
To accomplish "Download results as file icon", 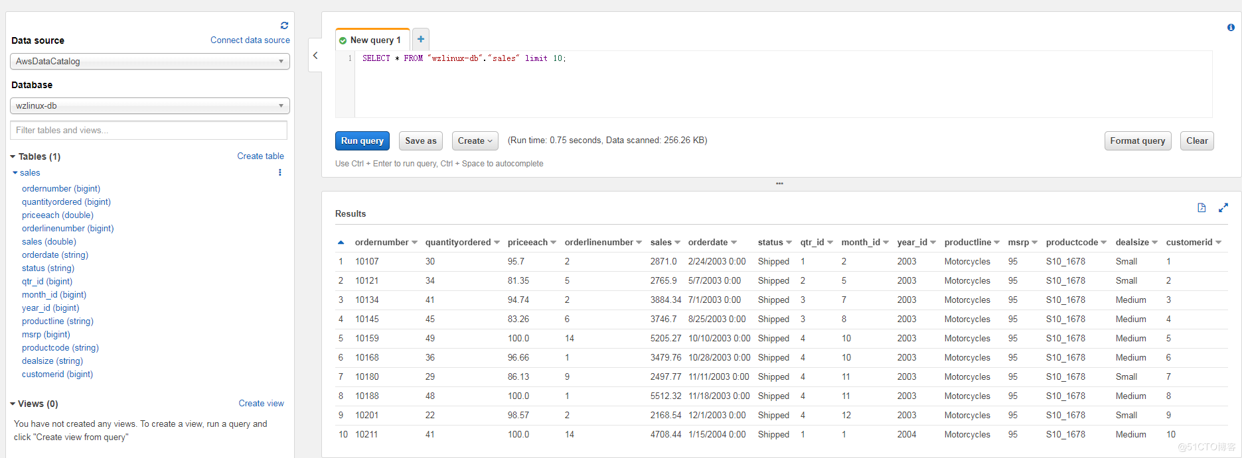I will (1202, 207).
